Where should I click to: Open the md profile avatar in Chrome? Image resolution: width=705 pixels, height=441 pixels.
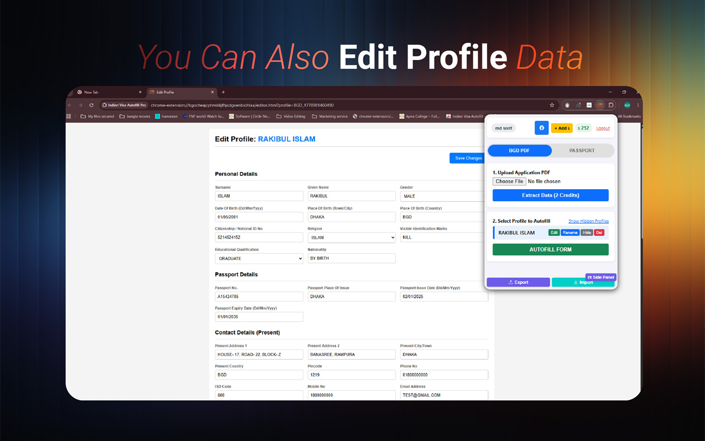[x=627, y=105]
